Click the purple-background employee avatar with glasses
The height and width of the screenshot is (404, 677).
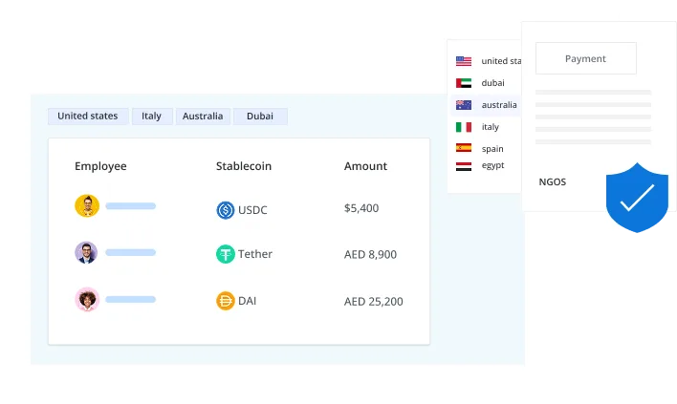pos(86,253)
